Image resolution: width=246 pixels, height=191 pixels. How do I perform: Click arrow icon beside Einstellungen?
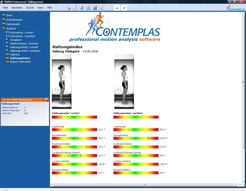point(3,20)
